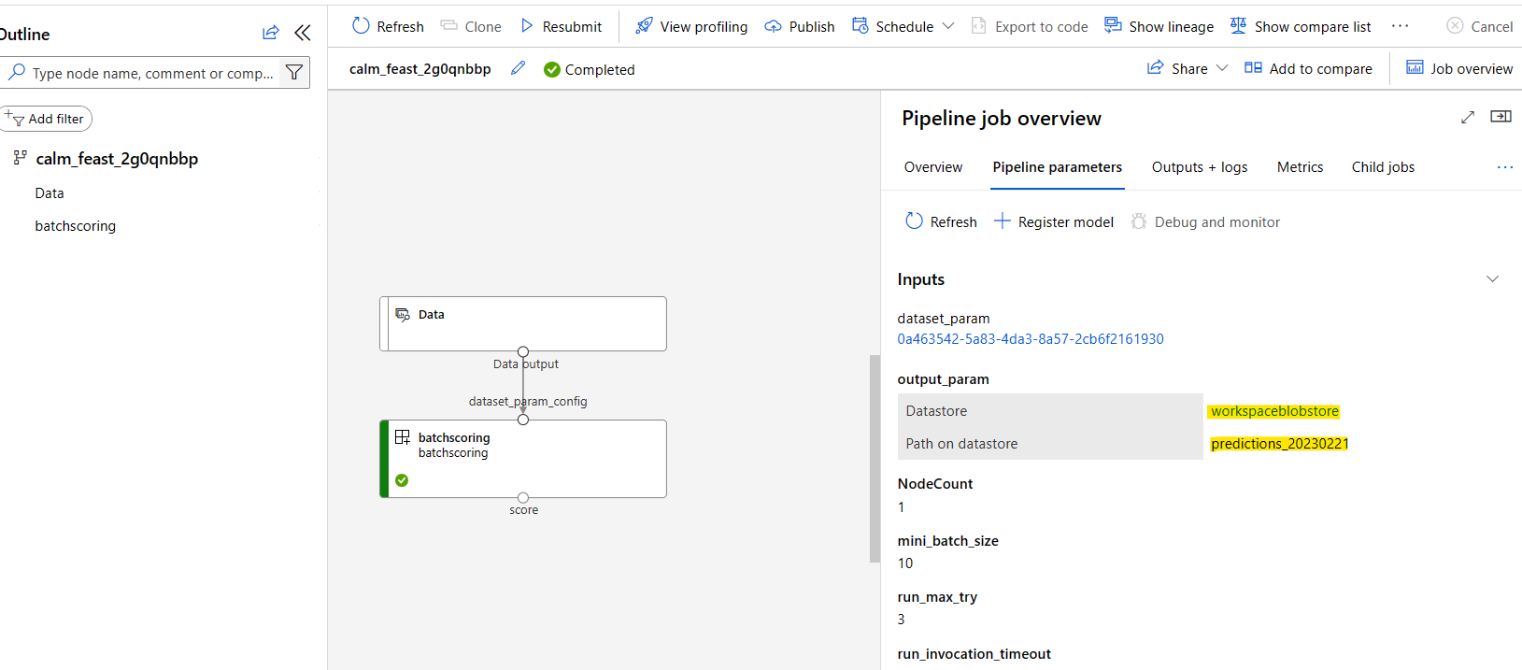Expand the Pipeline job overview panel fullscreen
The image size is (1522, 670).
pyautogui.click(x=1468, y=117)
